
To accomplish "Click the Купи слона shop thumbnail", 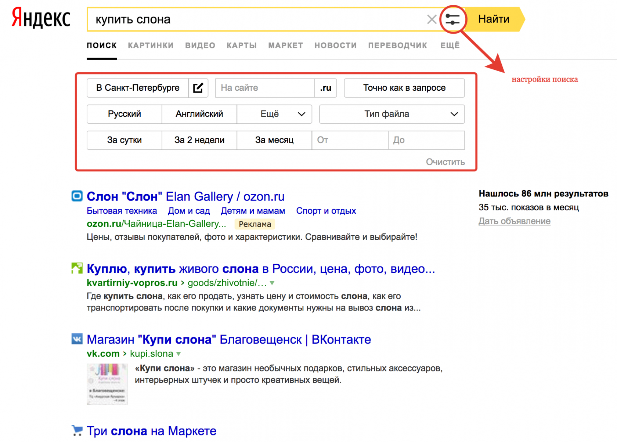I will pos(107,384).
